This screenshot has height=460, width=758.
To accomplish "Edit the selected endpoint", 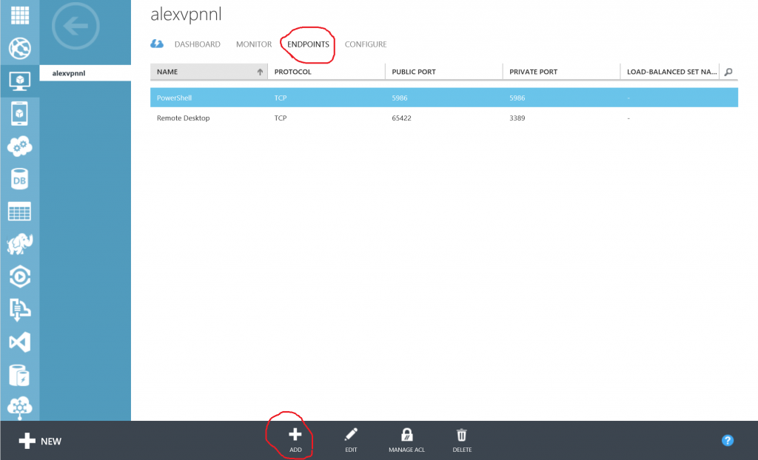I will [351, 440].
